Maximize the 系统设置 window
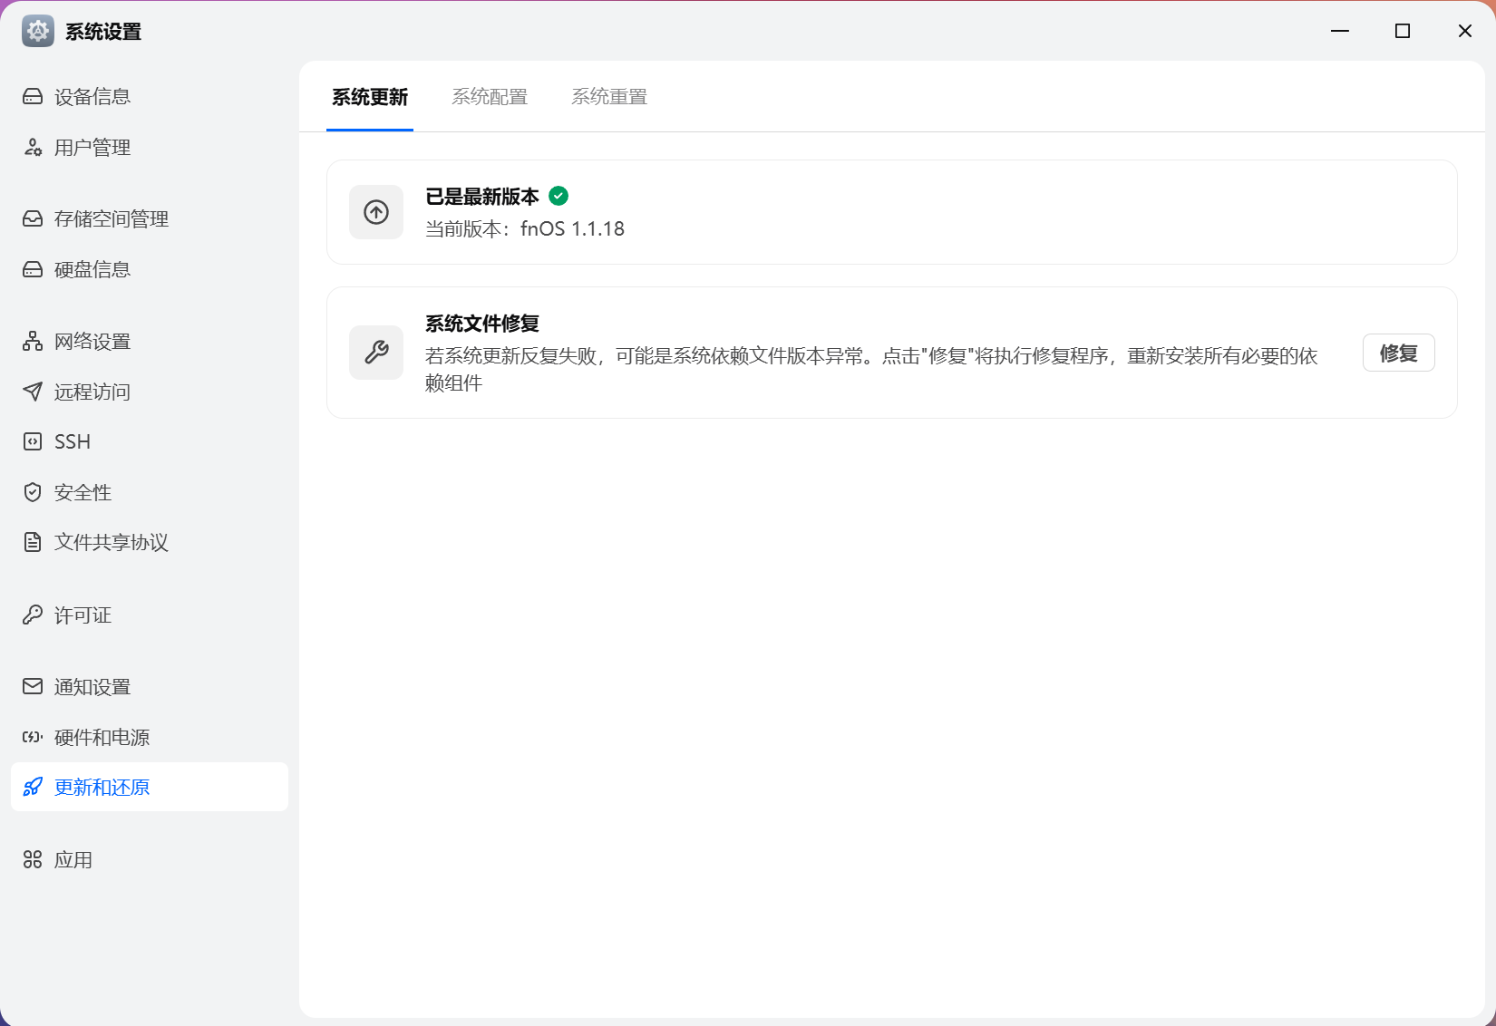Viewport: 1496px width, 1026px height. 1403,31
